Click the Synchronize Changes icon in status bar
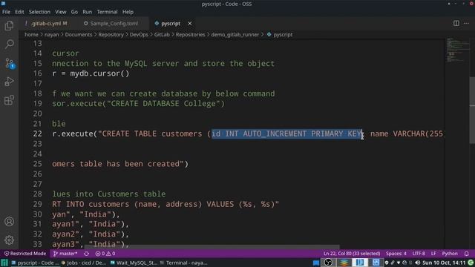The width and height of the screenshot is (475, 267). [x=86, y=254]
